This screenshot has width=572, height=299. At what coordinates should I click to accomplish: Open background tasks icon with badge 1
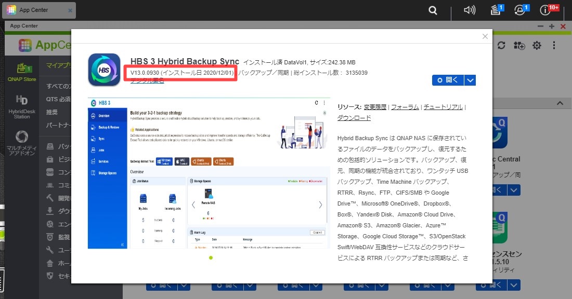[496, 10]
